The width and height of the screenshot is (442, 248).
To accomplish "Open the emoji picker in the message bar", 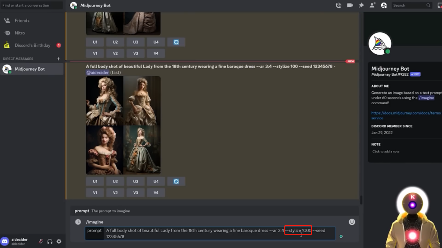I will pos(352,222).
